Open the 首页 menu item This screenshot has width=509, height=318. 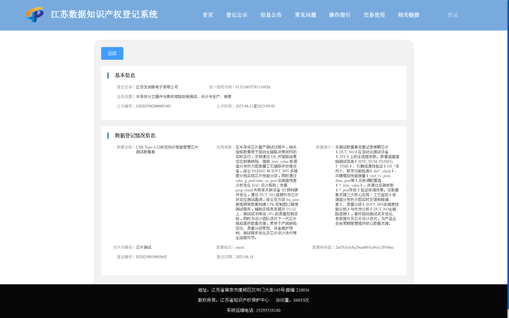coord(208,15)
